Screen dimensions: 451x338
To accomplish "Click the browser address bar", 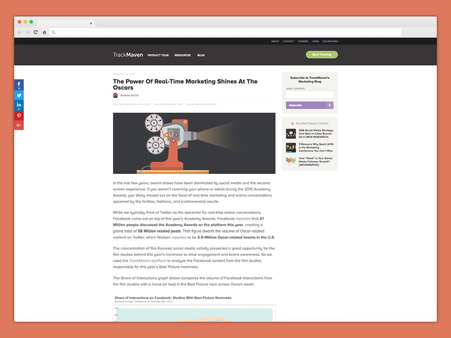I will [x=225, y=32].
